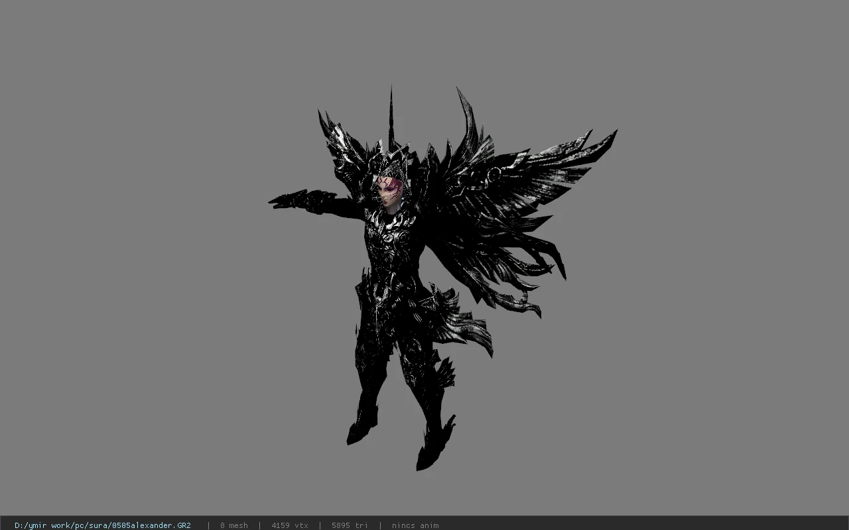Click the 'nincs anim' status entry

415,525
